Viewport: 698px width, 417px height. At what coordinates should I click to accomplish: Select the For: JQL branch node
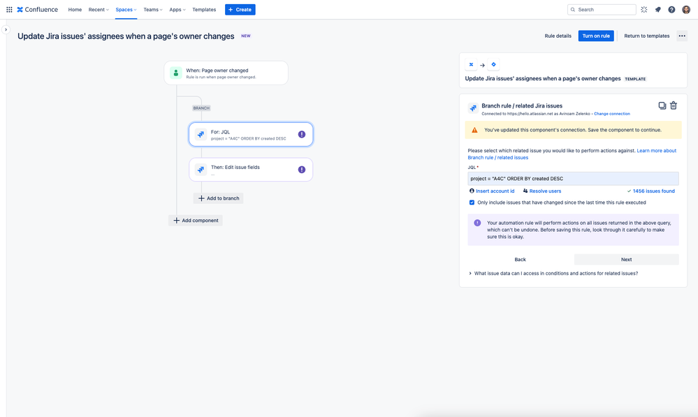click(x=251, y=134)
